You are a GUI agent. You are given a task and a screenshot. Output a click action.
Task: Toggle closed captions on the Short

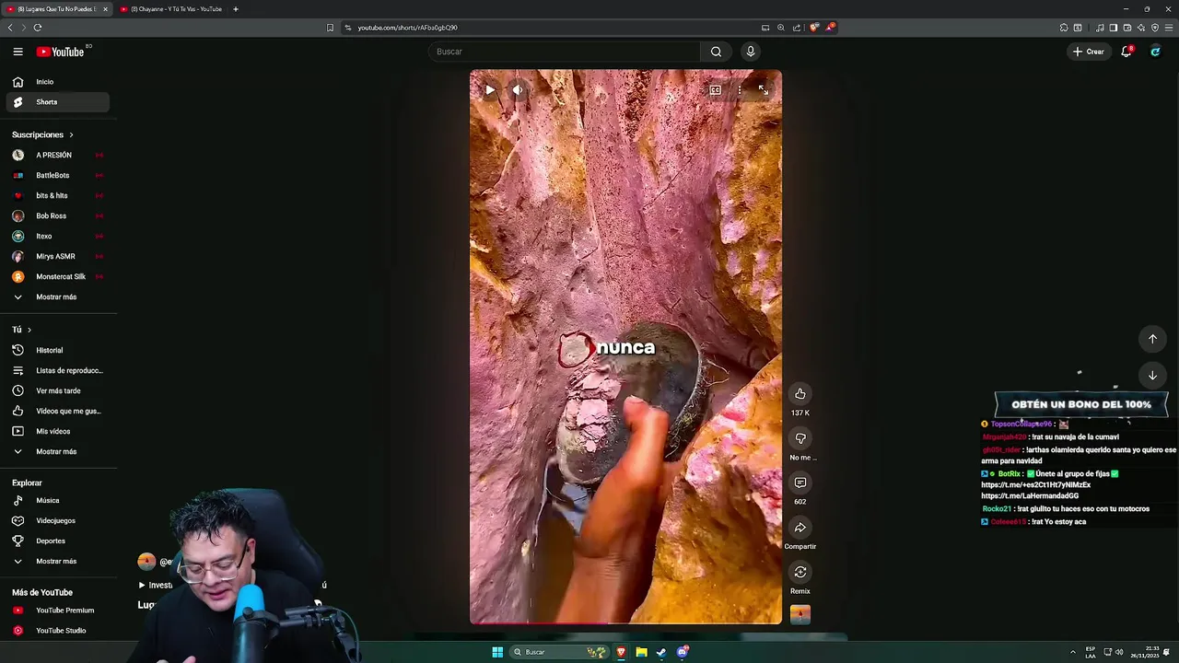coord(715,90)
